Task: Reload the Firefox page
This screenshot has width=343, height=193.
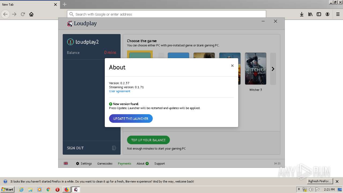Action: [23, 14]
